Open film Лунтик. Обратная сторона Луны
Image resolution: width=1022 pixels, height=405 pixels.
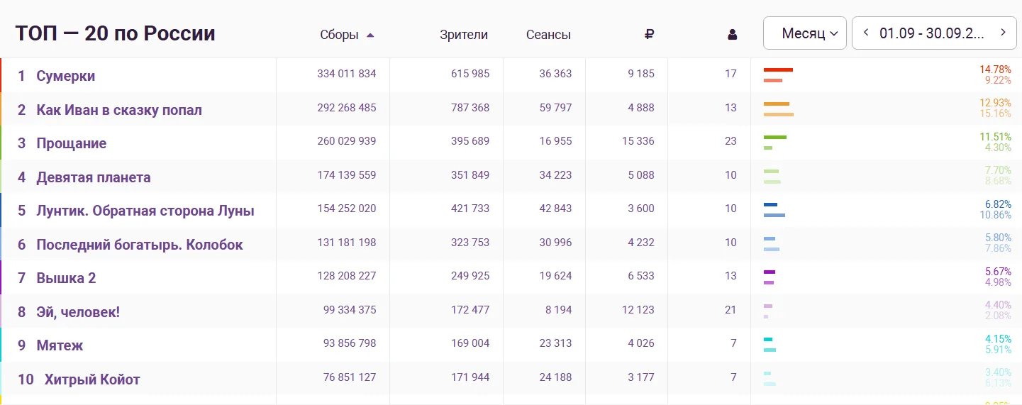click(x=145, y=211)
